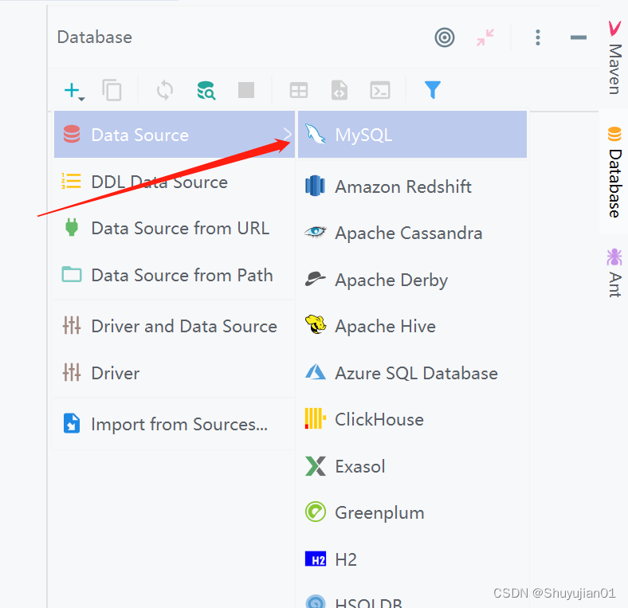Select Azure SQL Database data source
This screenshot has height=608, width=628.
tap(412, 373)
